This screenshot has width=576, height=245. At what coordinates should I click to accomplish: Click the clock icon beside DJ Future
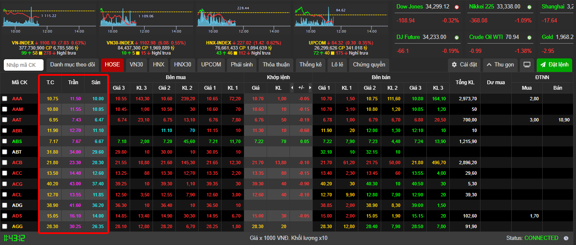(457, 37)
